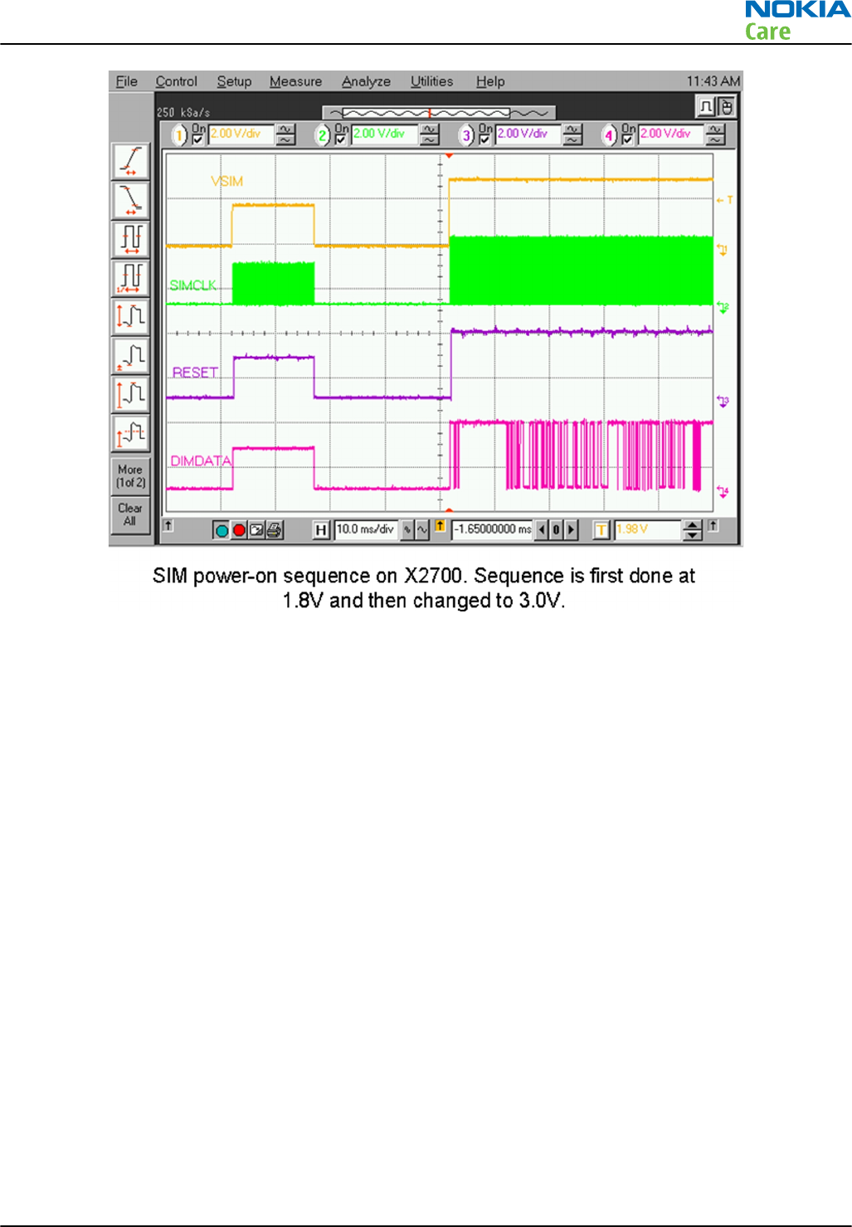The height and width of the screenshot is (1227, 852).
Task: Click the mouse icon at top right
Action: pyautogui.click(x=726, y=107)
